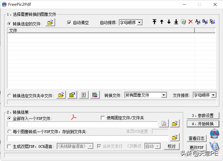Clear all files with recycle bin icon
Screen dimensions: 223x161
183,22
